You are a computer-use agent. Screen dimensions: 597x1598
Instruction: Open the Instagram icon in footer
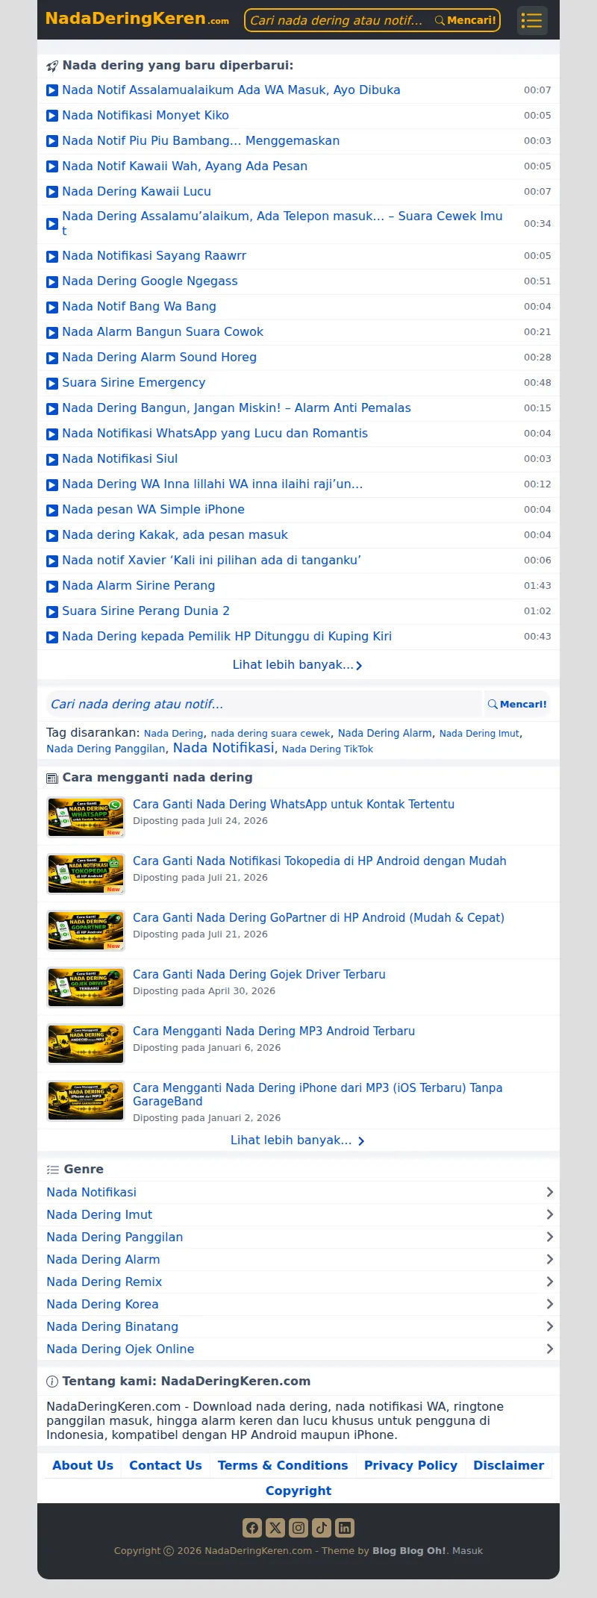pos(298,1527)
